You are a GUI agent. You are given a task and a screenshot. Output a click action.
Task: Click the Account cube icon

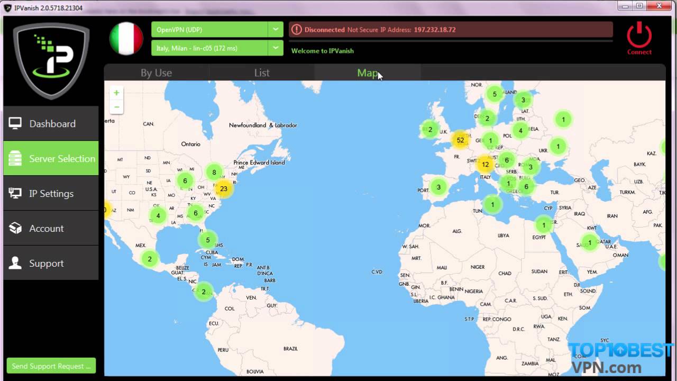point(15,228)
